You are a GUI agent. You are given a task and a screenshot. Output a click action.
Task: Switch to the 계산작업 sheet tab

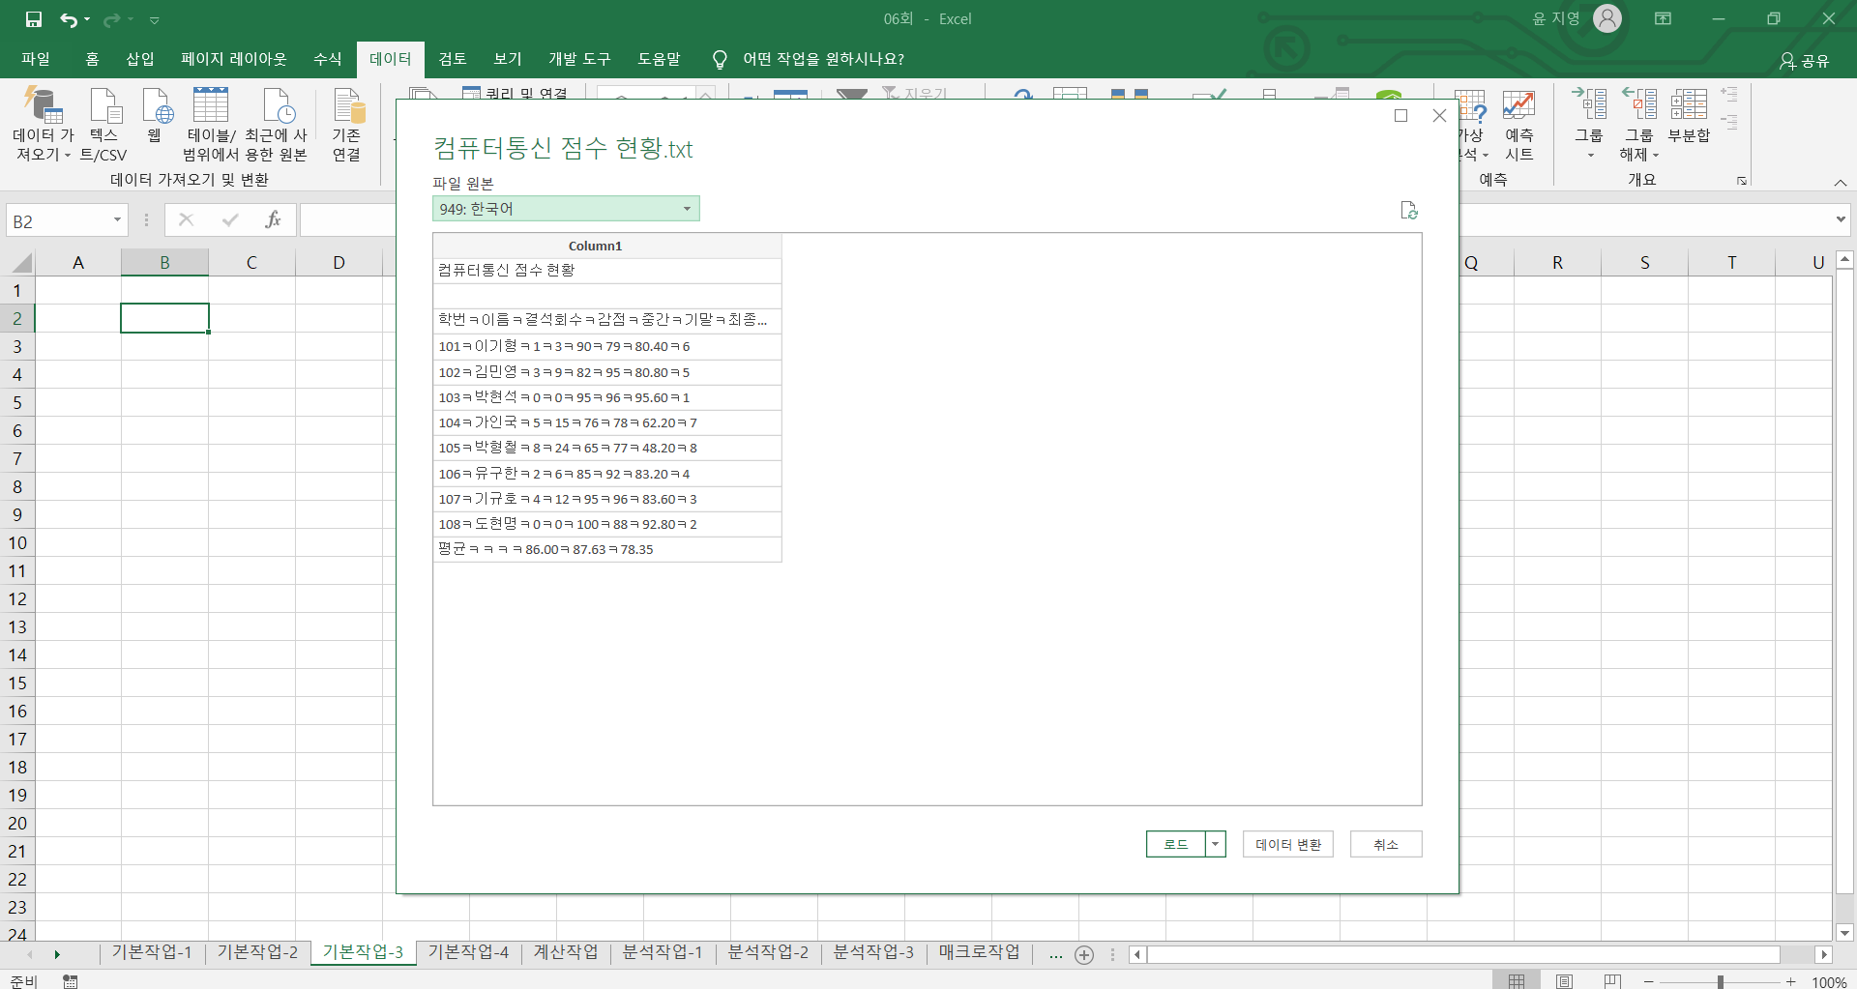click(566, 952)
